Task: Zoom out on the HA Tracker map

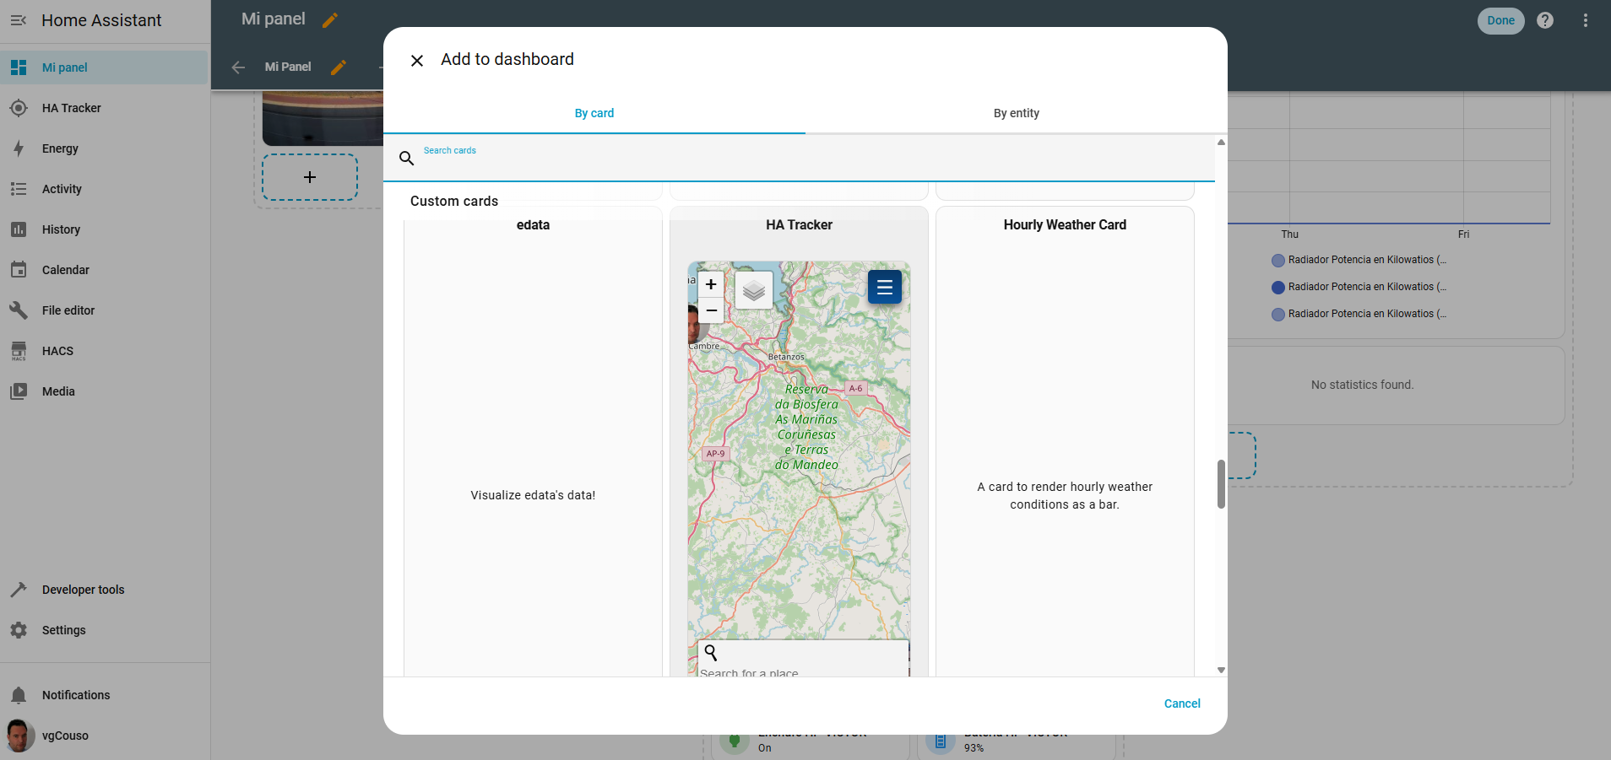Action: pos(711,310)
